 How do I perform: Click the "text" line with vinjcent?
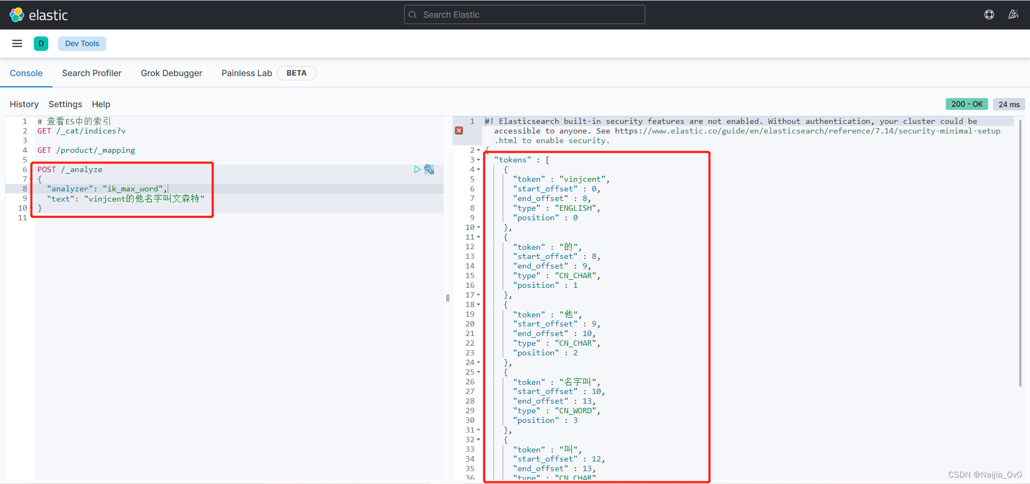126,198
